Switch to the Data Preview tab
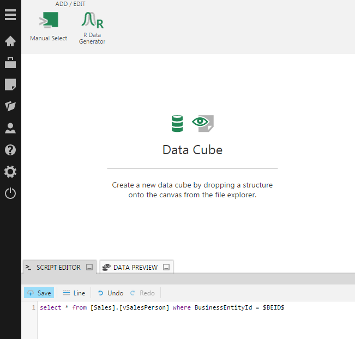 tap(135, 267)
